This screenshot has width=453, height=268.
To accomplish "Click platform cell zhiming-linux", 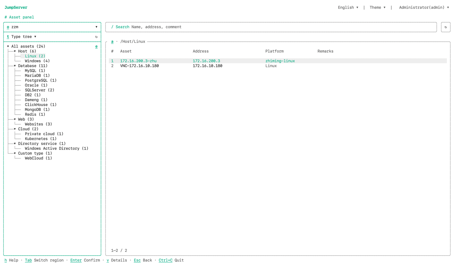I will 280,61.
